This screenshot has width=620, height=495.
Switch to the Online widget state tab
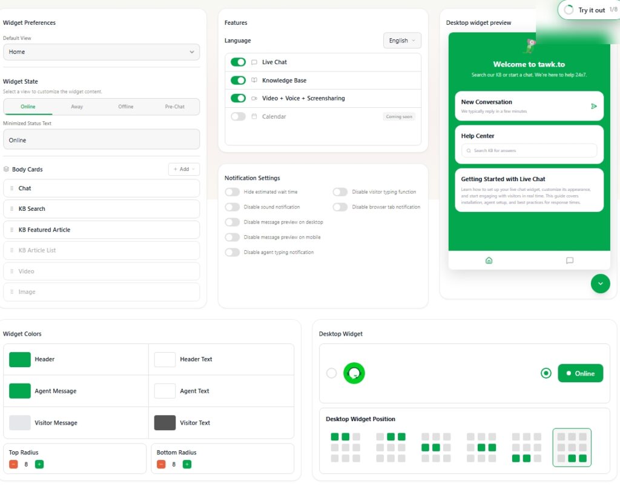pyautogui.click(x=28, y=107)
